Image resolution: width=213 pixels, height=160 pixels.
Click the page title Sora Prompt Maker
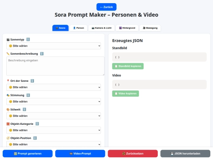tap(106, 15)
